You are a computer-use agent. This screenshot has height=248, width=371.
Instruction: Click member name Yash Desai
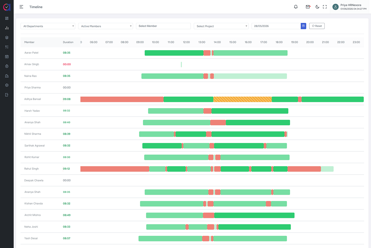click(31, 238)
